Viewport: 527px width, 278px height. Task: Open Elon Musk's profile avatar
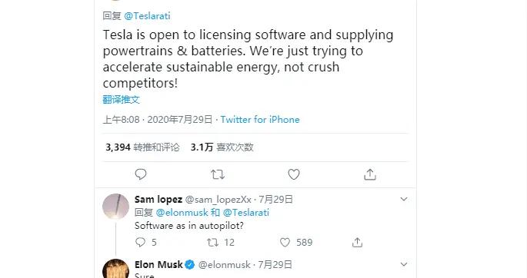click(115, 269)
